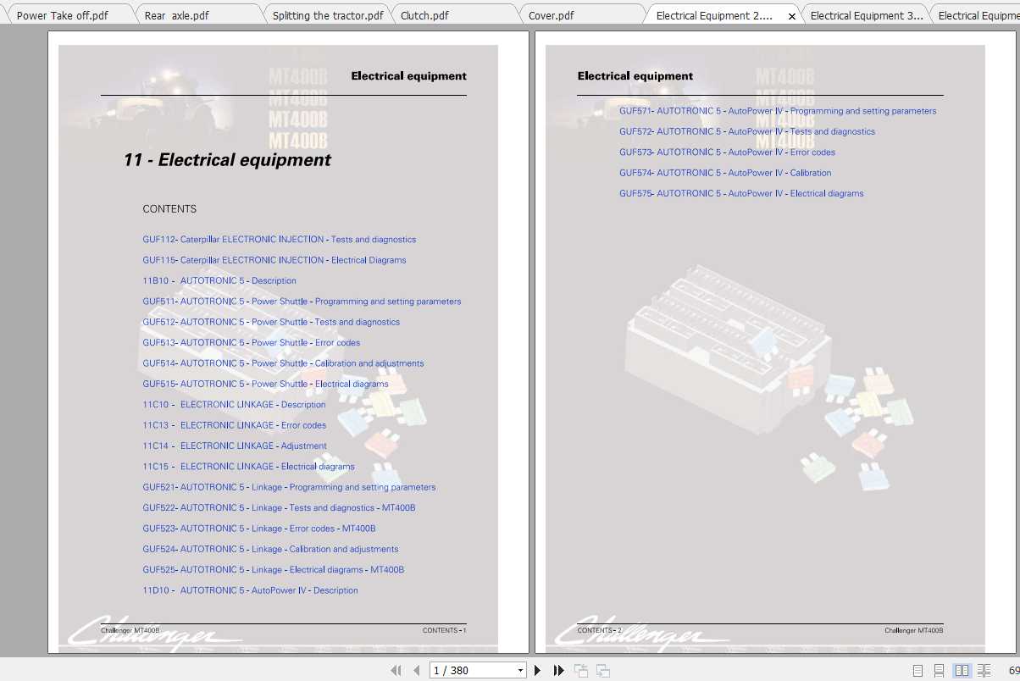
Task: Open GUF521 Linkage Programming and setting parameters
Action: 289,487
